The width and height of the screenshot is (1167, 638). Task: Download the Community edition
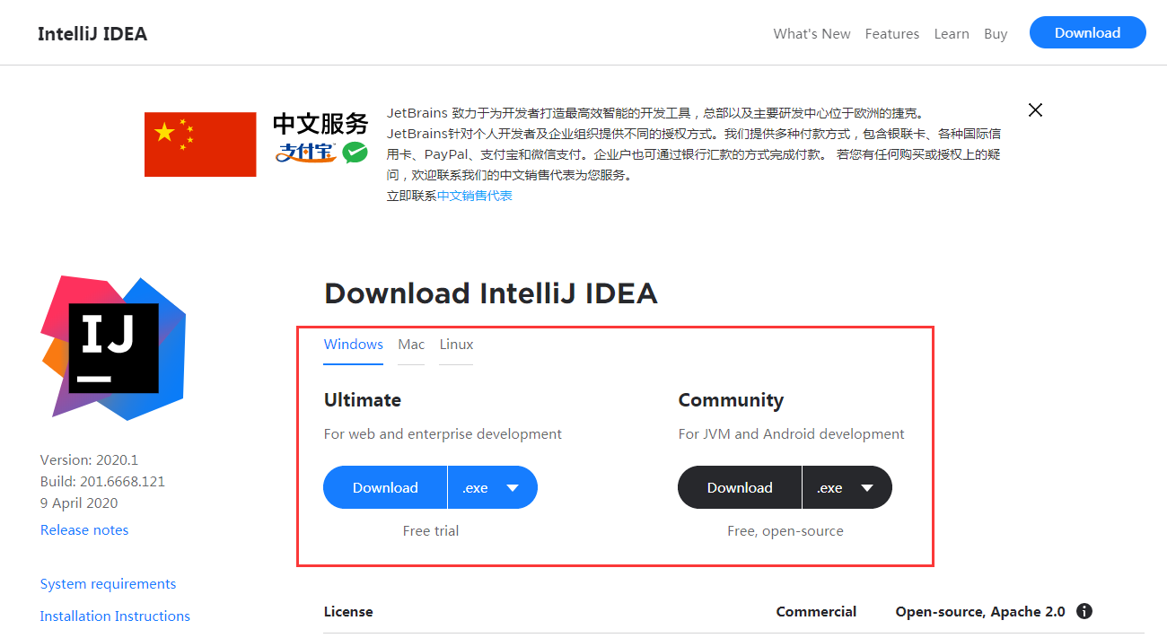740,488
